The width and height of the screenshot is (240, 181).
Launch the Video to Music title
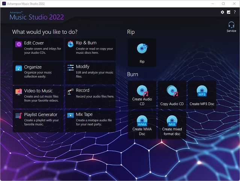(38, 91)
